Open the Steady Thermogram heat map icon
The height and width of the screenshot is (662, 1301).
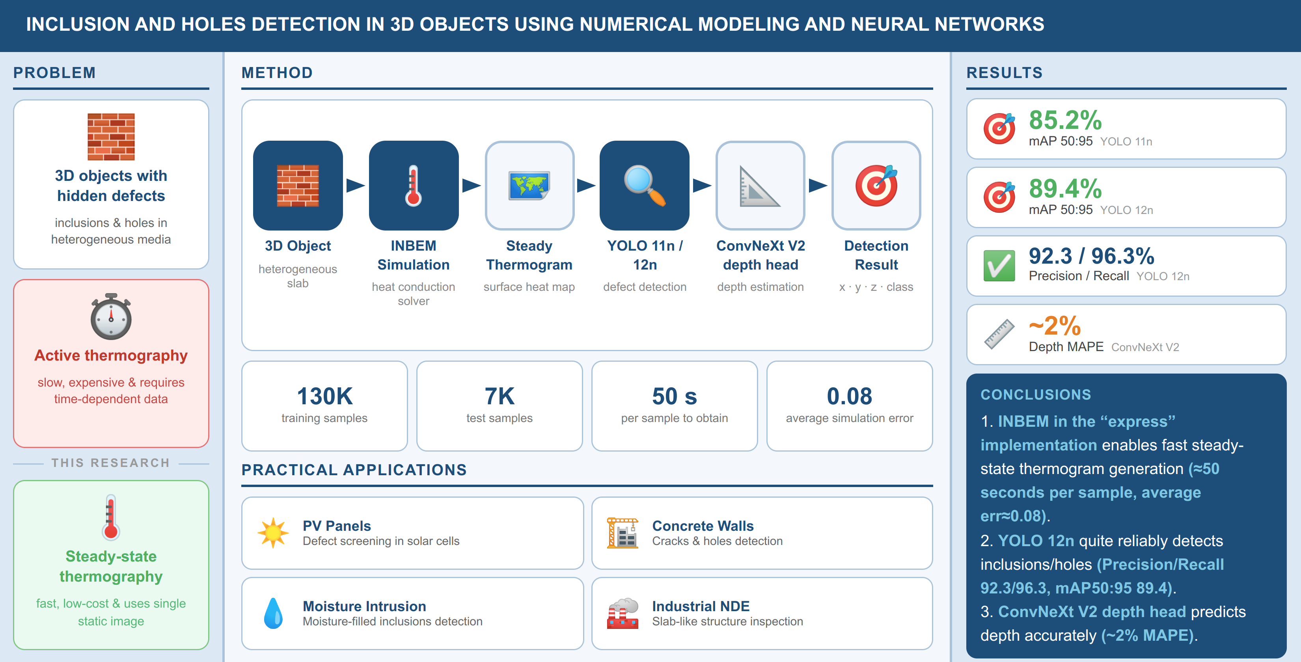tap(529, 186)
